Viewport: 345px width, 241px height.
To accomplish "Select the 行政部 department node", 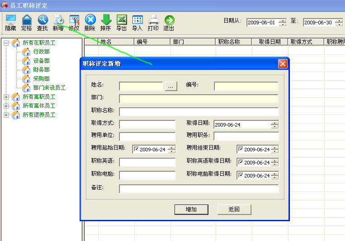I will point(41,51).
